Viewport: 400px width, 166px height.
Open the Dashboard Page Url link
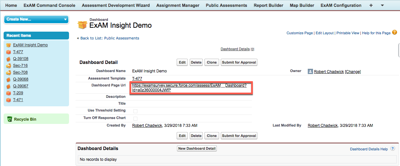click(189, 88)
